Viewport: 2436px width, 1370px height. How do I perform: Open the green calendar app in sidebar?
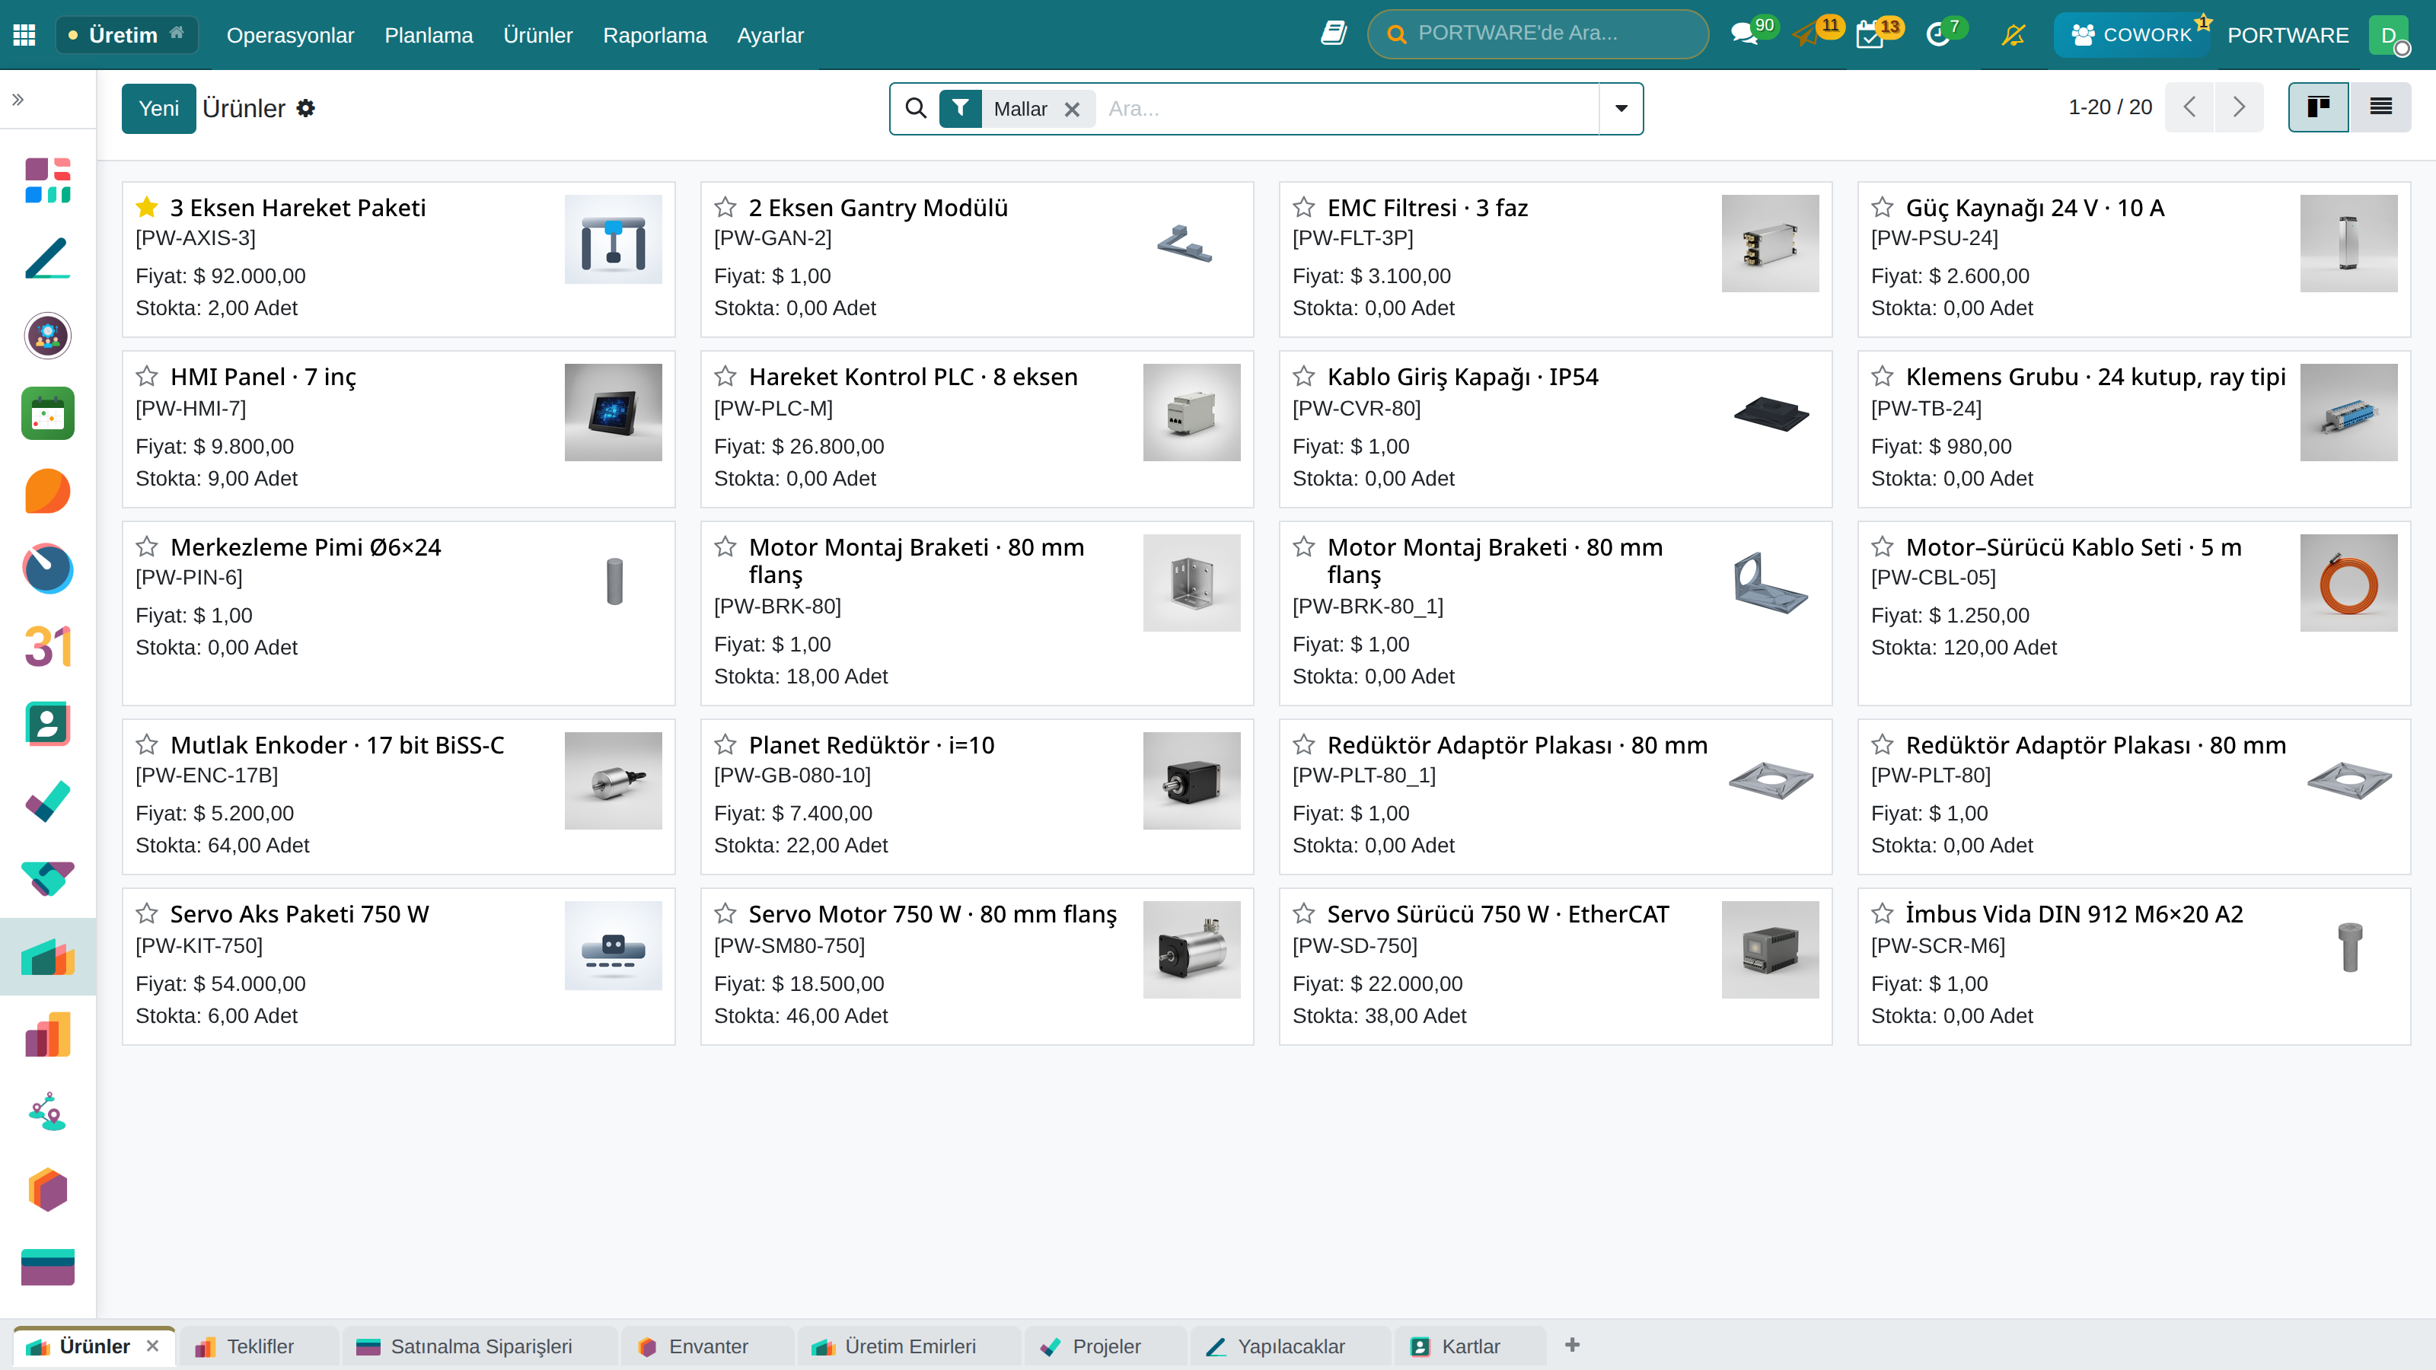point(47,413)
